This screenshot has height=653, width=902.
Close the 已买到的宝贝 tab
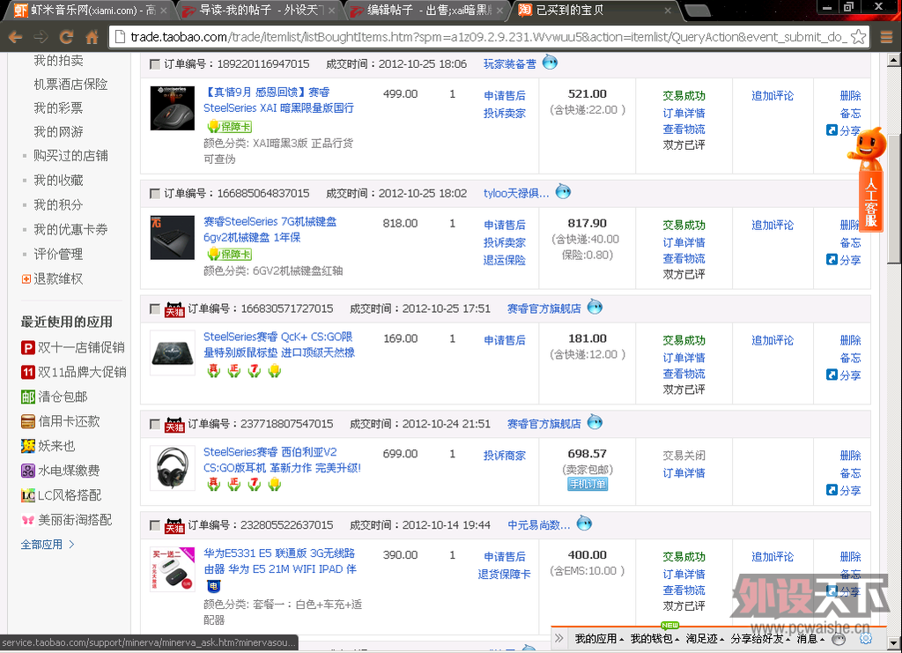[x=668, y=11]
